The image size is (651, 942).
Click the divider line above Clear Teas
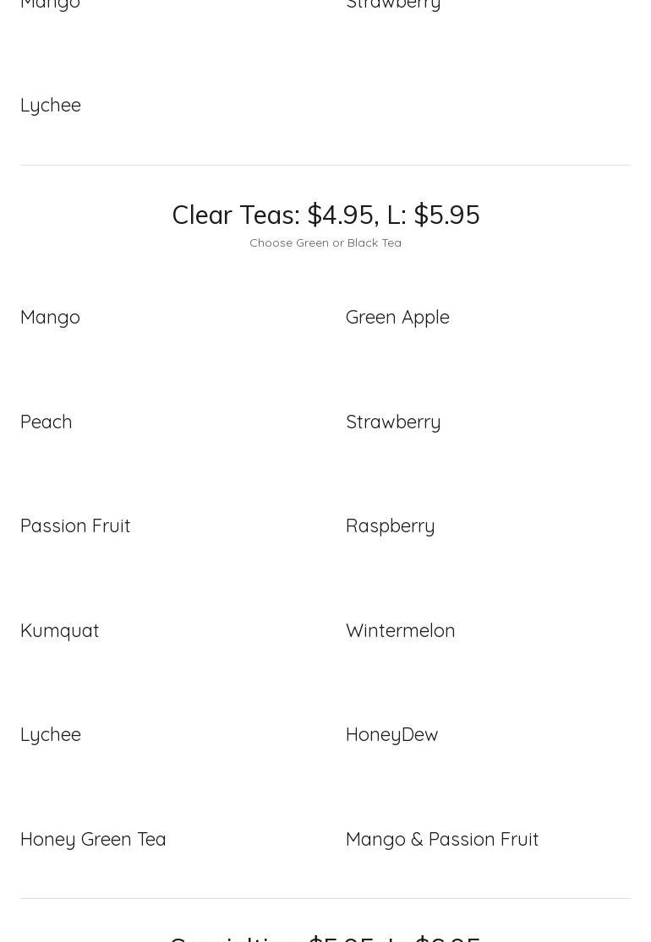click(x=325, y=166)
